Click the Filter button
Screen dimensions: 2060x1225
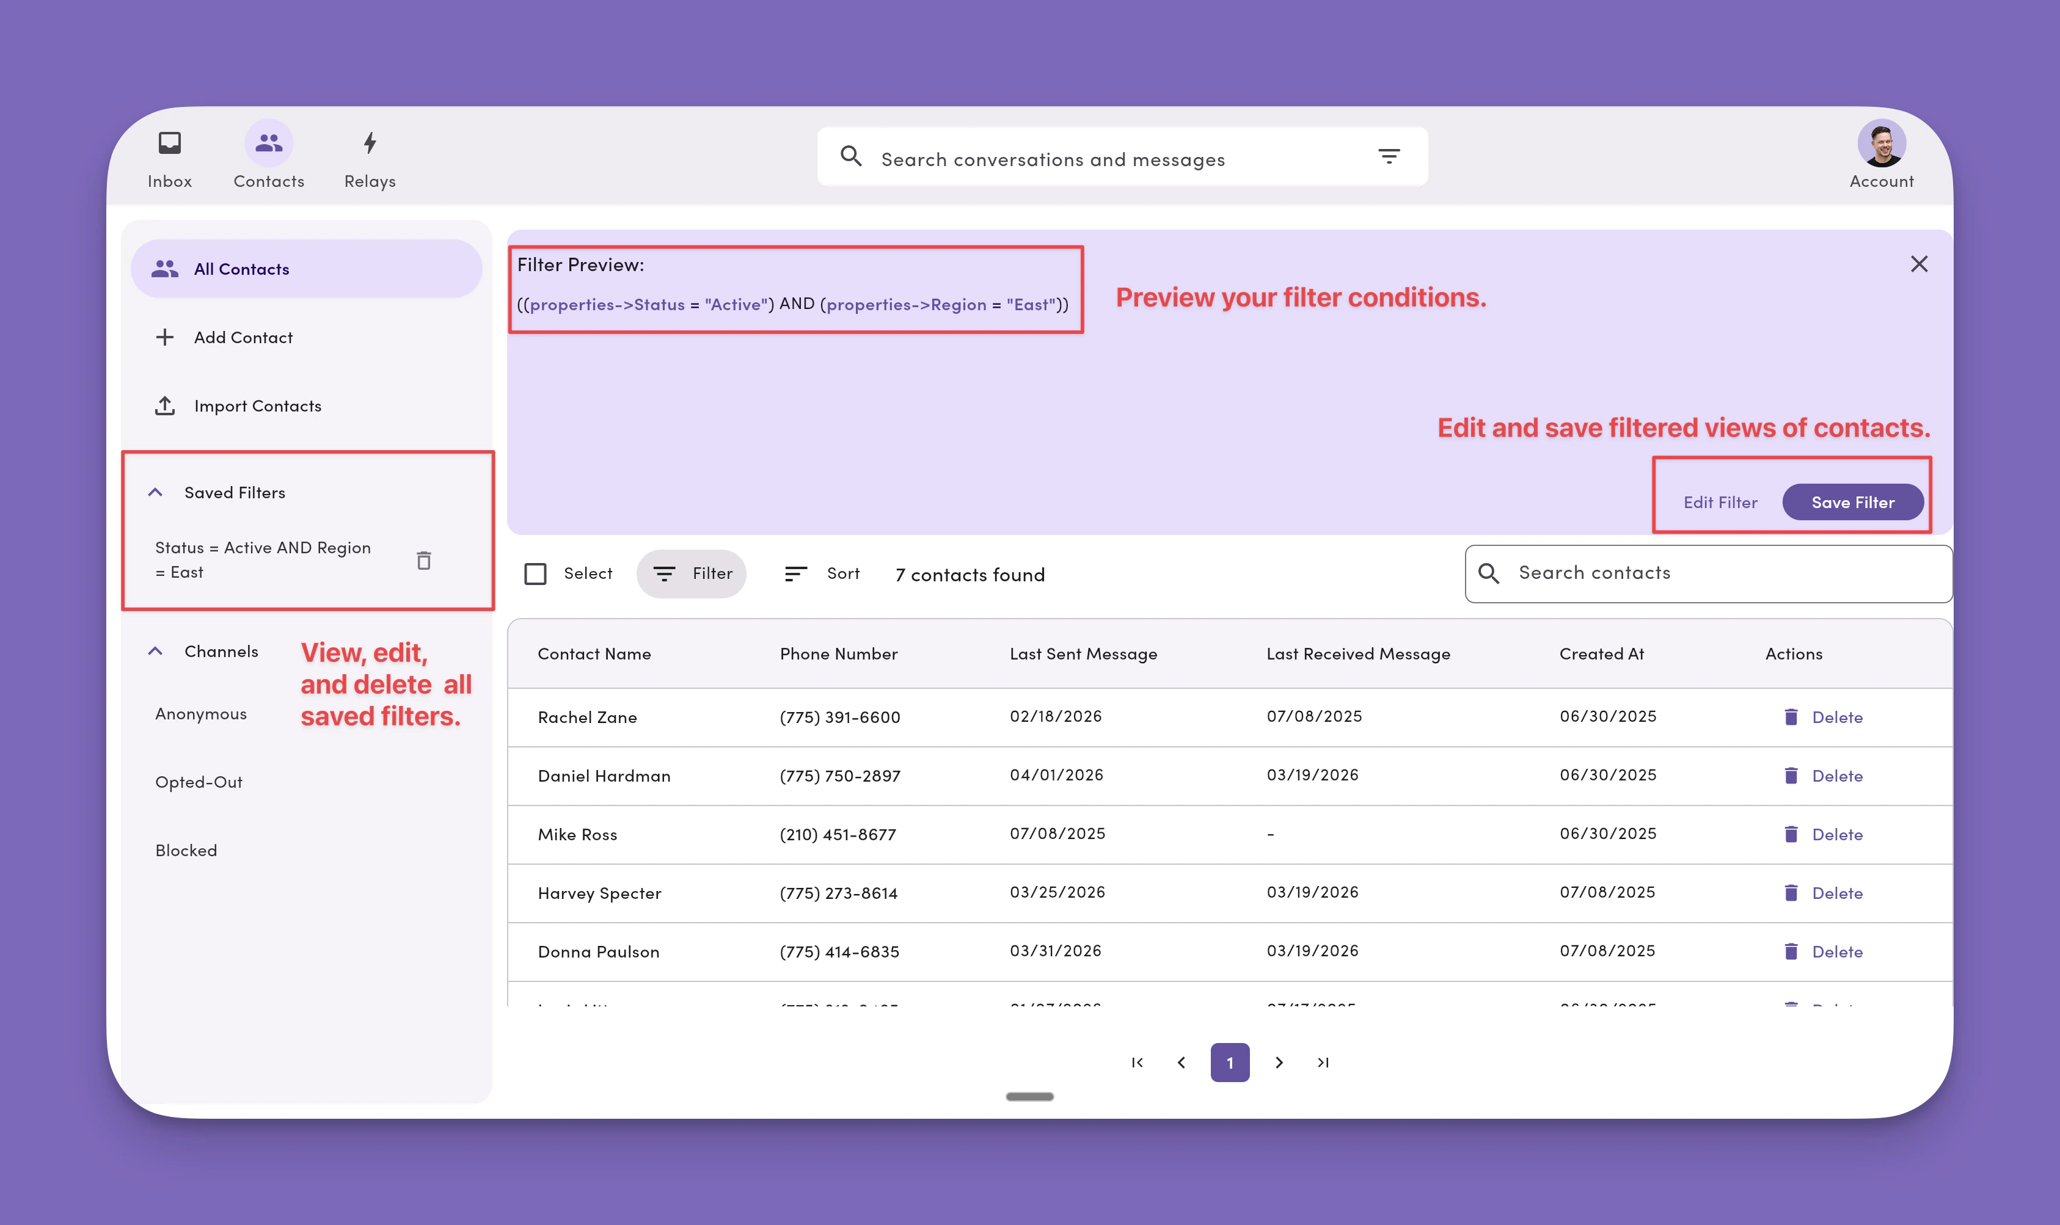point(691,573)
